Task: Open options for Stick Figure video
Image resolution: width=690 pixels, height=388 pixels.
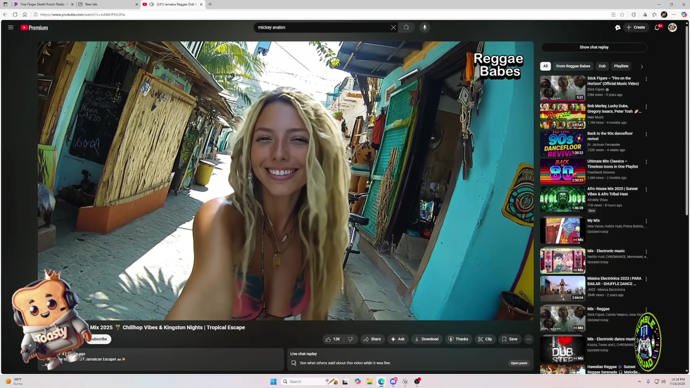Action: 646,79
